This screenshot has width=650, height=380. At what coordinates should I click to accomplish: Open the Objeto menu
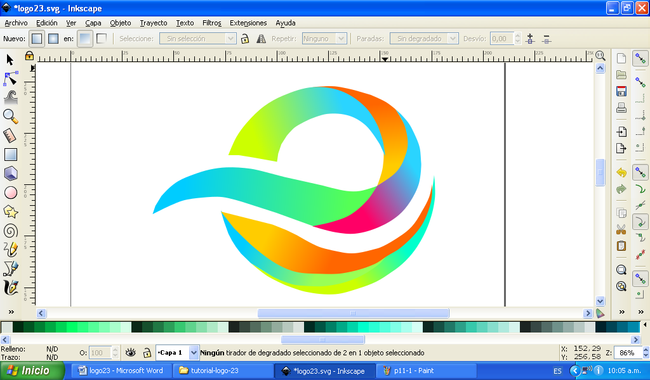click(x=121, y=23)
